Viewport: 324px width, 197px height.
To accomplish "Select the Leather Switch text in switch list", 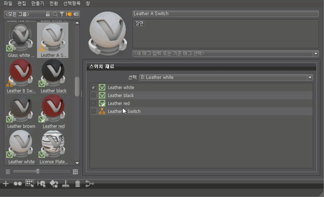I will tap(124, 111).
